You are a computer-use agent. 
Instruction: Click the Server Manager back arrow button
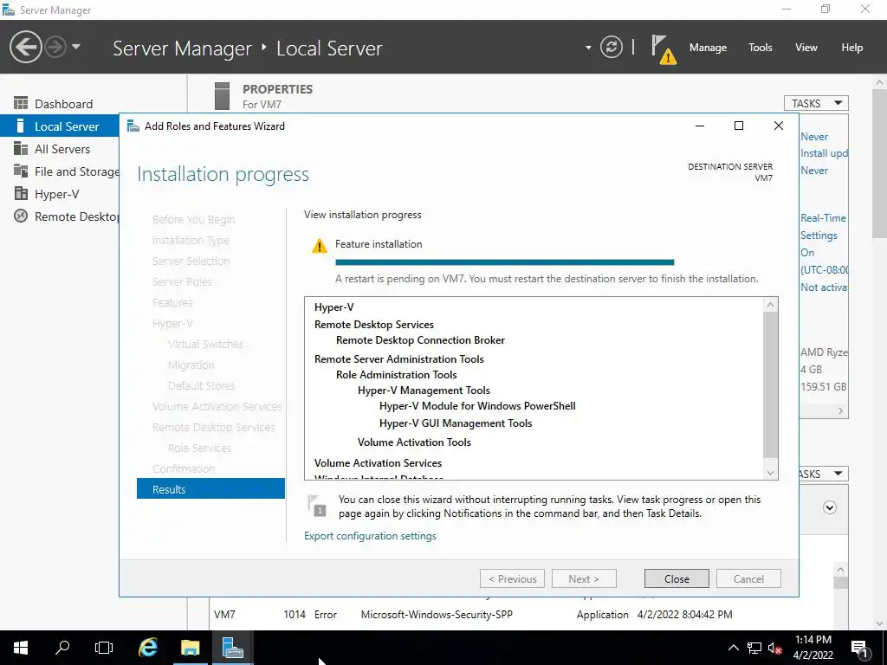pyautogui.click(x=25, y=47)
